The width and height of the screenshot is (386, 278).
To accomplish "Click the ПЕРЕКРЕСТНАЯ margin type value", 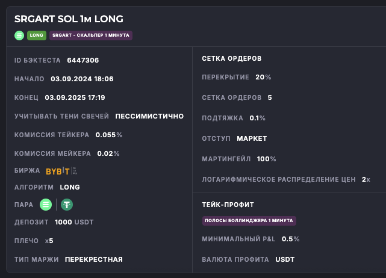I will tap(93, 259).
